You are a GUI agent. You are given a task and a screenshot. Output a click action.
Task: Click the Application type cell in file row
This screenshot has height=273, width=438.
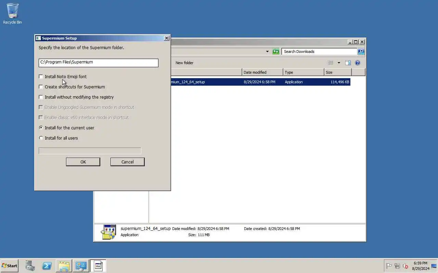[294, 82]
